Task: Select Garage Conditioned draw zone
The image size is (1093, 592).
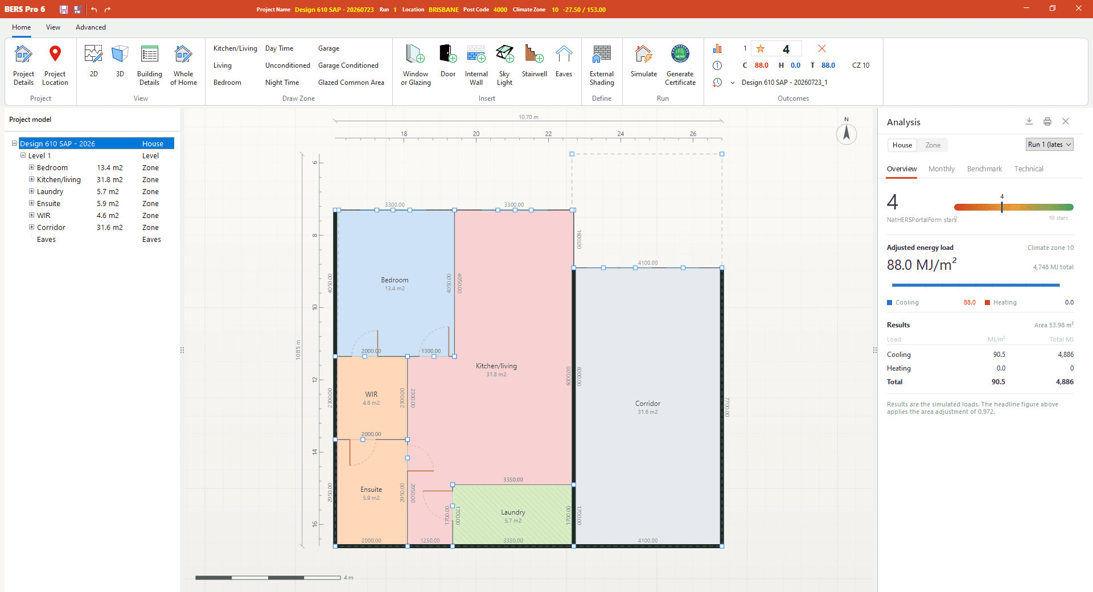Action: click(348, 65)
